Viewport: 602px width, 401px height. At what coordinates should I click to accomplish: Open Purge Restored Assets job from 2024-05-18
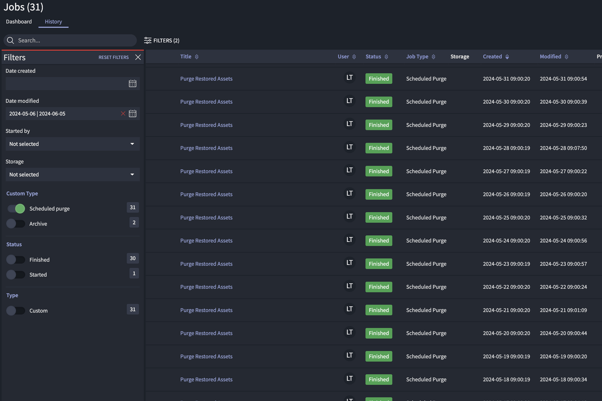206,379
